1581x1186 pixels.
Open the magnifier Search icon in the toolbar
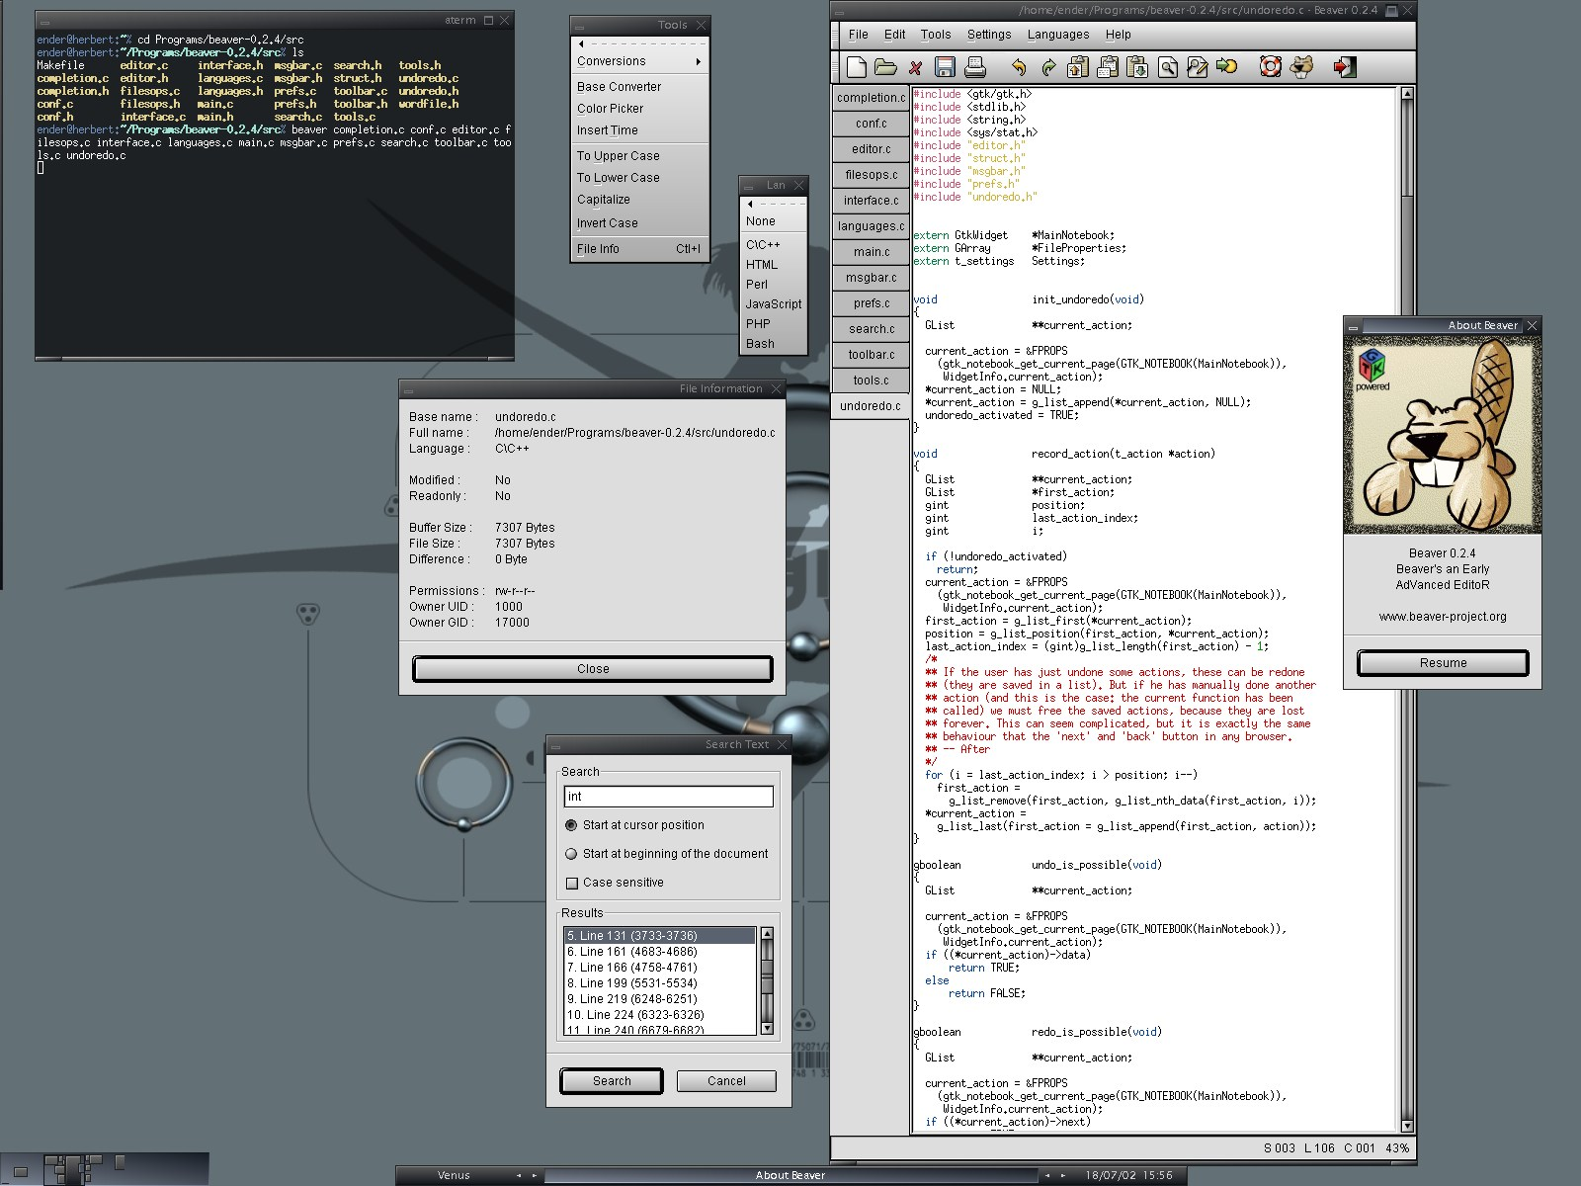point(1168,67)
